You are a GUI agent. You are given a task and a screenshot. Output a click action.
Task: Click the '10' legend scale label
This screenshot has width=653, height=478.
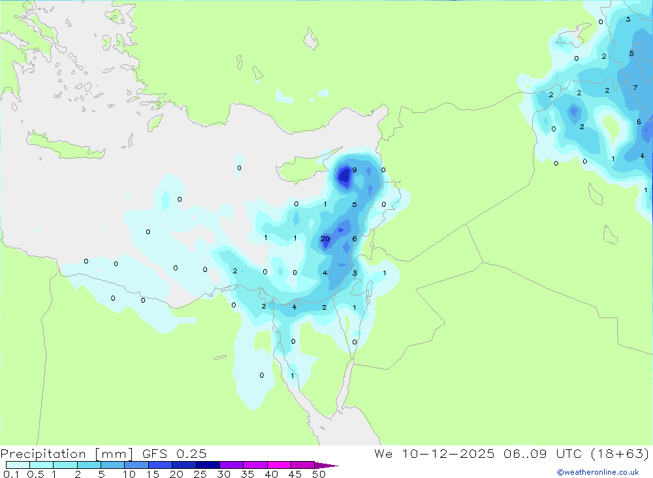click(129, 474)
